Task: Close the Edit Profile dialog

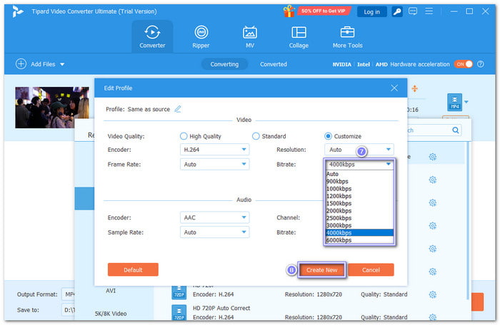Action: click(x=394, y=88)
